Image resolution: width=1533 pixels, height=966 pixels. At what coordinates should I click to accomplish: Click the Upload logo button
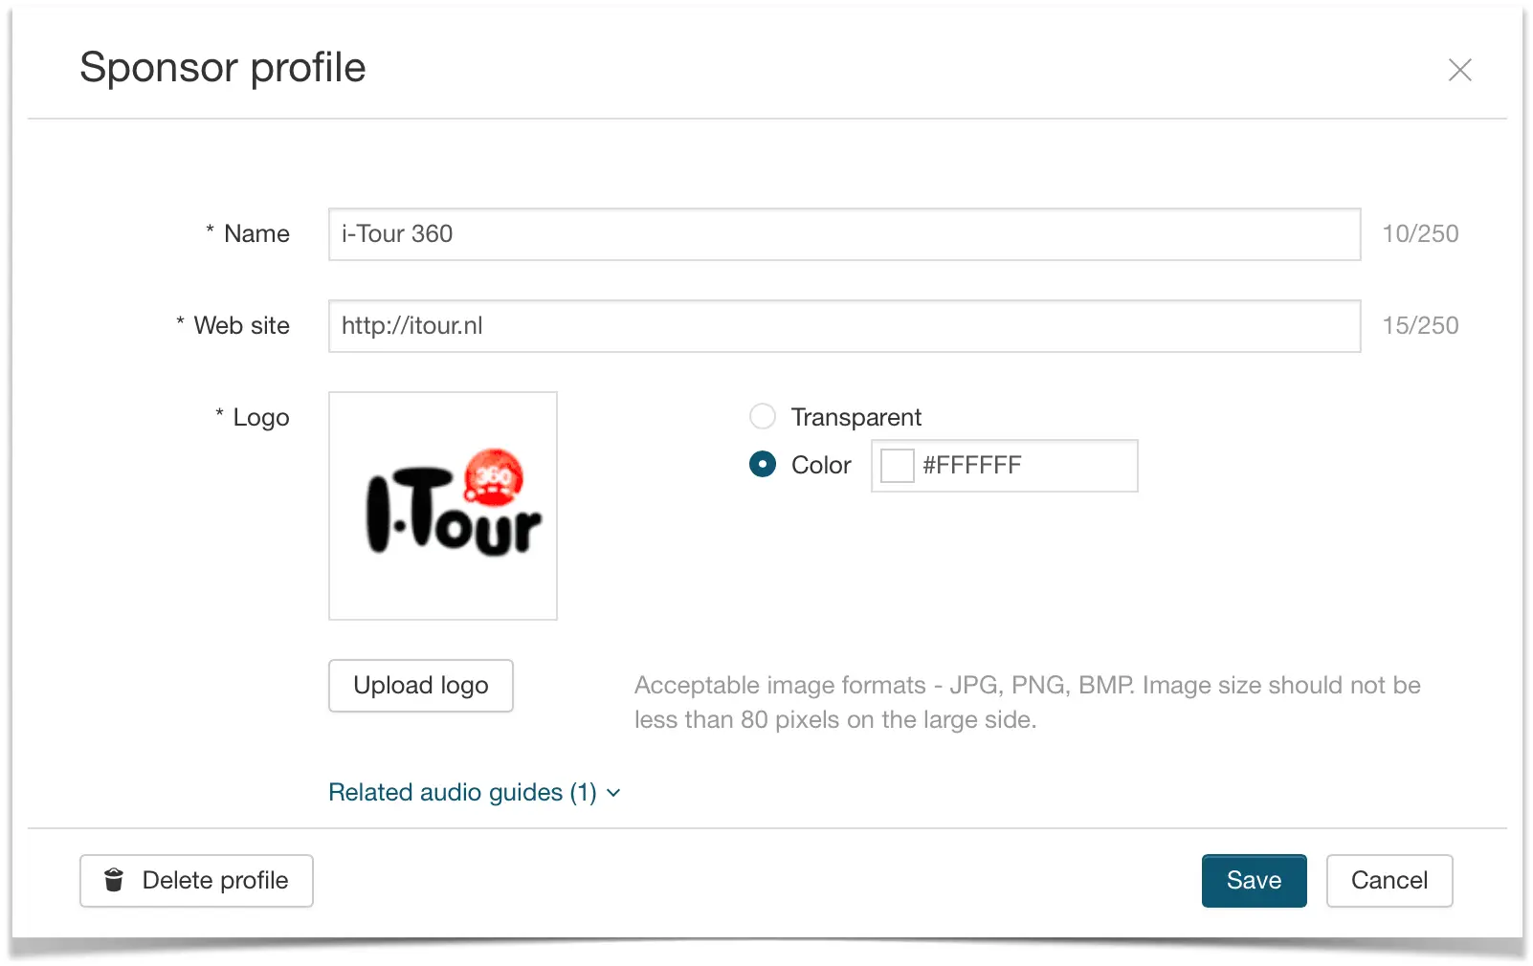coord(421,686)
